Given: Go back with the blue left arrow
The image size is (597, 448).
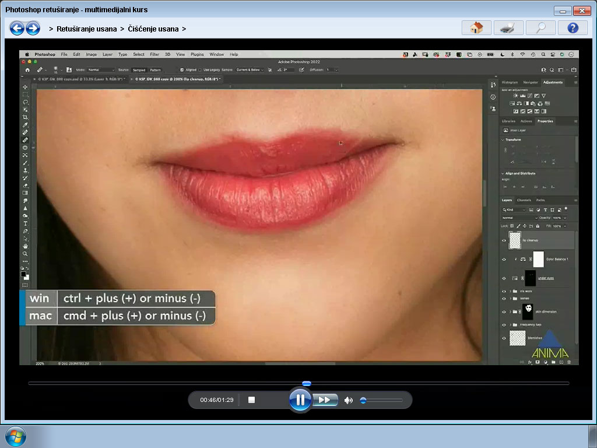Looking at the screenshot, I should [x=17, y=28].
